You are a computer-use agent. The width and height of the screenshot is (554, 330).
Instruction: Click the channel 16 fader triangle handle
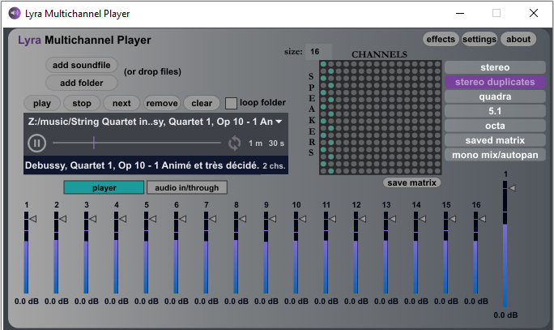(x=483, y=219)
